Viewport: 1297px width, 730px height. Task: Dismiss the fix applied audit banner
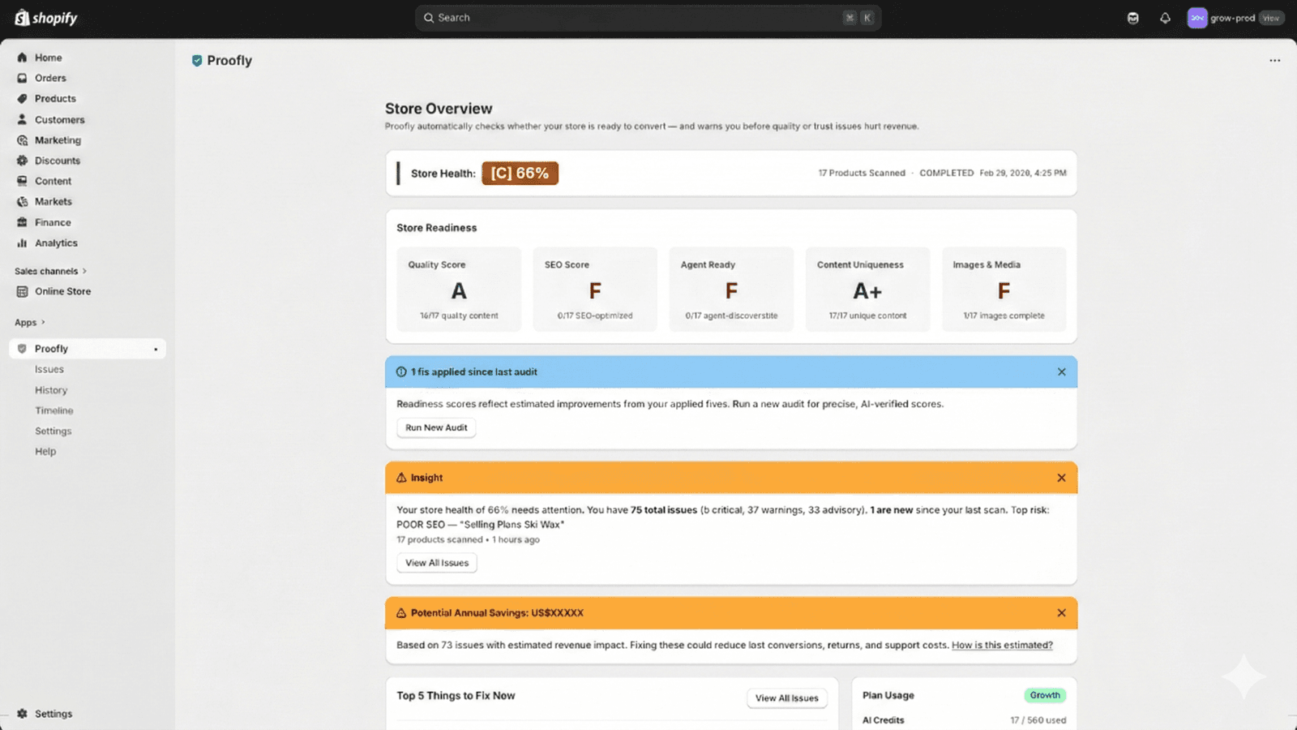(1061, 371)
